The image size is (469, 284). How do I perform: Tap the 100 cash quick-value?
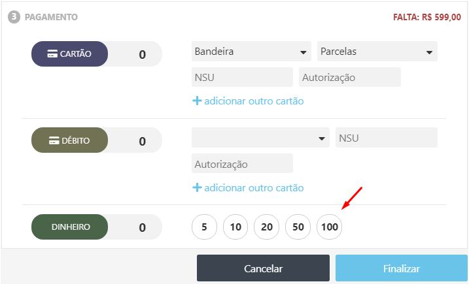pos(329,228)
